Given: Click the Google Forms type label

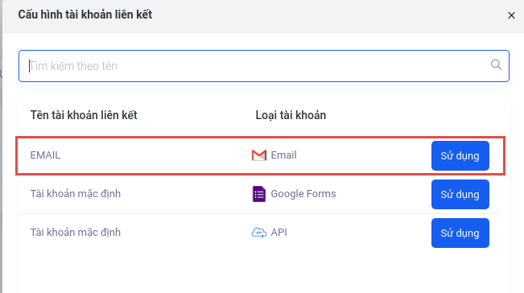Looking at the screenshot, I should [x=303, y=194].
